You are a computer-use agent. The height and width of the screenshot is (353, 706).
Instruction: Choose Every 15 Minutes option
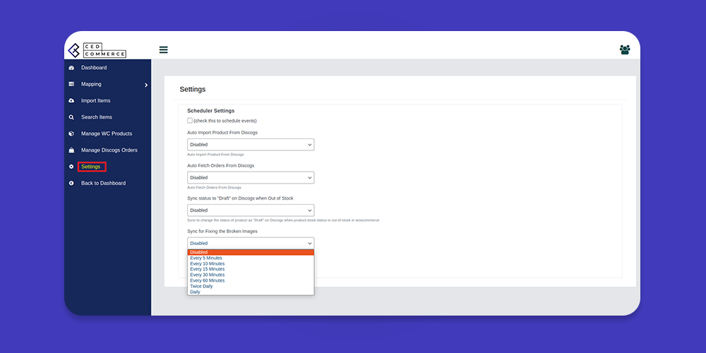[251, 269]
